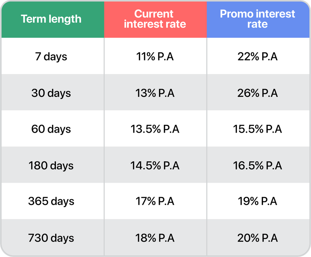The width and height of the screenshot is (311, 257).
Task: Click the 20% P.A promo rate
Action: [x=257, y=238]
